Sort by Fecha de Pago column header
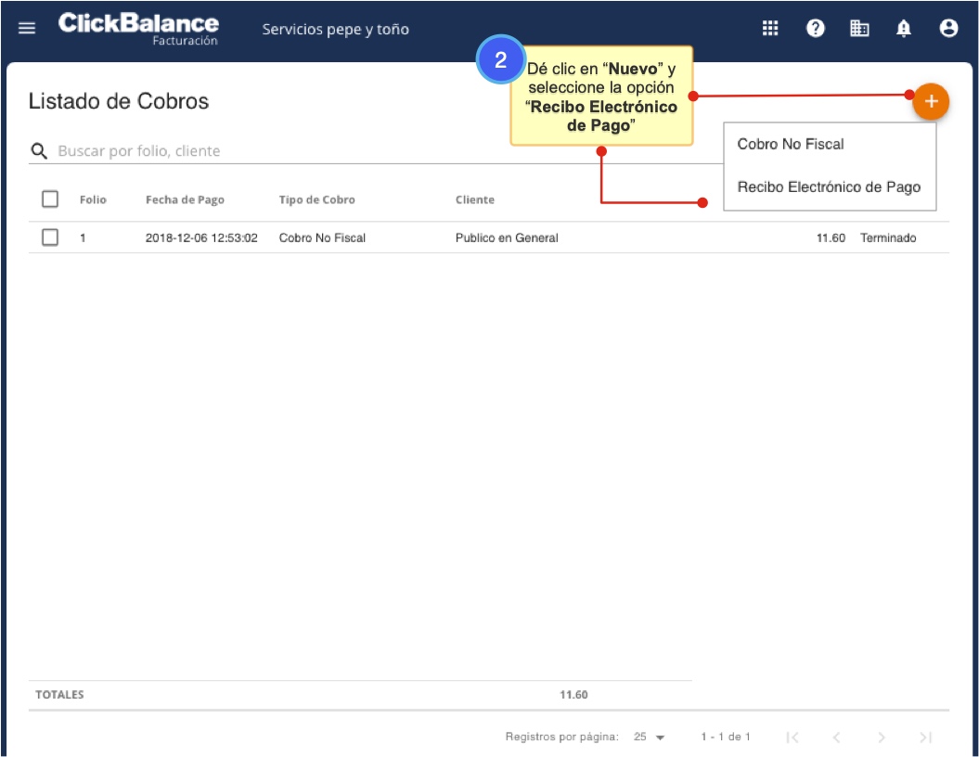Image resolution: width=979 pixels, height=757 pixels. pos(185,199)
